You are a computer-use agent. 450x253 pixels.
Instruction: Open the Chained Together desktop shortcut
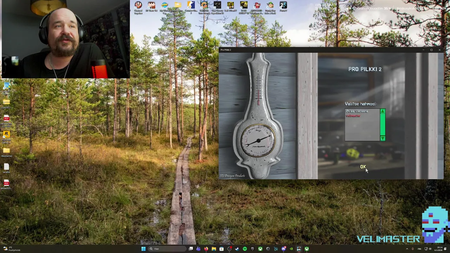(x=138, y=7)
